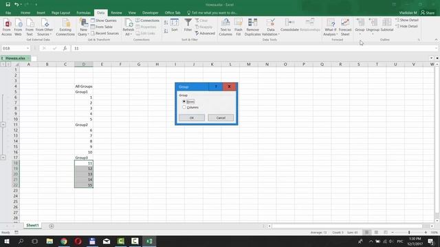Open File Explorer from taskbar
The image size is (440, 247).
49,241
